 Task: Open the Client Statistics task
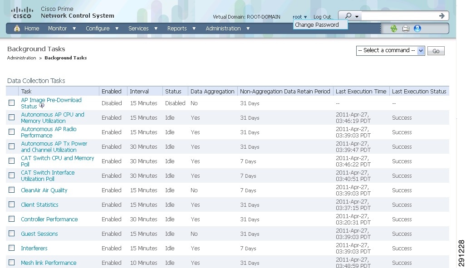(39, 205)
